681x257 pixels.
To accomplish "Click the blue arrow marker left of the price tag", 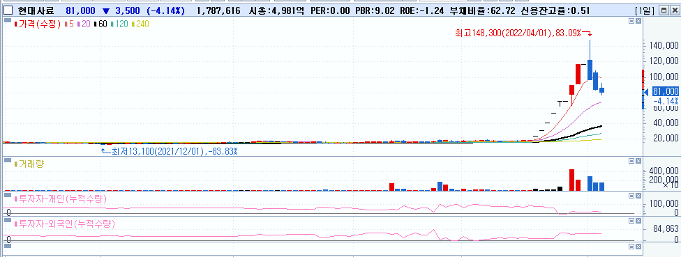I will point(645,92).
